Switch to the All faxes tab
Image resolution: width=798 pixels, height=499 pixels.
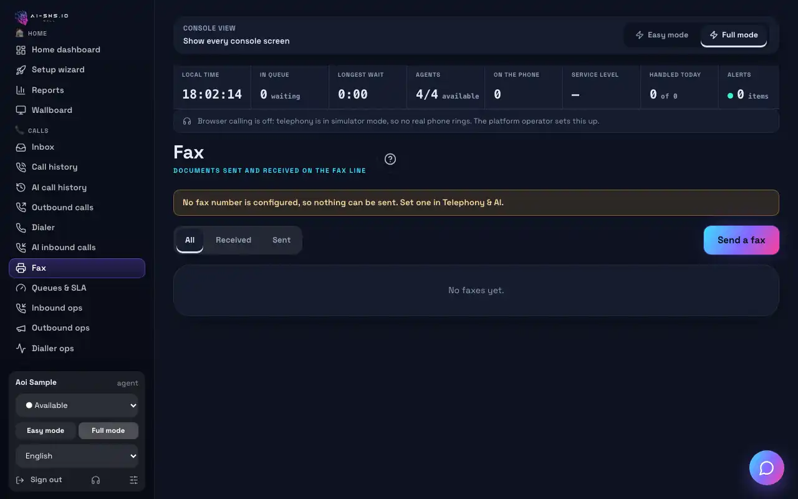coord(190,240)
